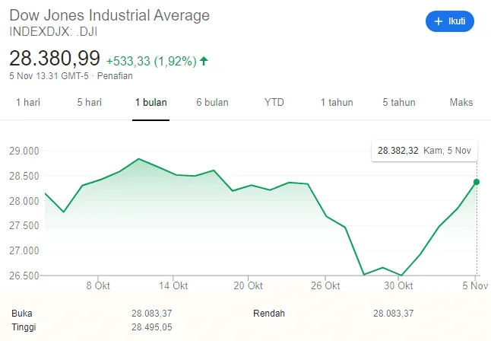The image size is (491, 341).
Task: Show the 5 tahun range
Action: coord(398,103)
